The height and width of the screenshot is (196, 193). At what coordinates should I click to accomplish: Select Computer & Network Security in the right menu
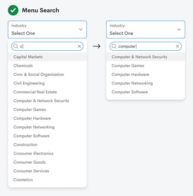[x=139, y=57]
